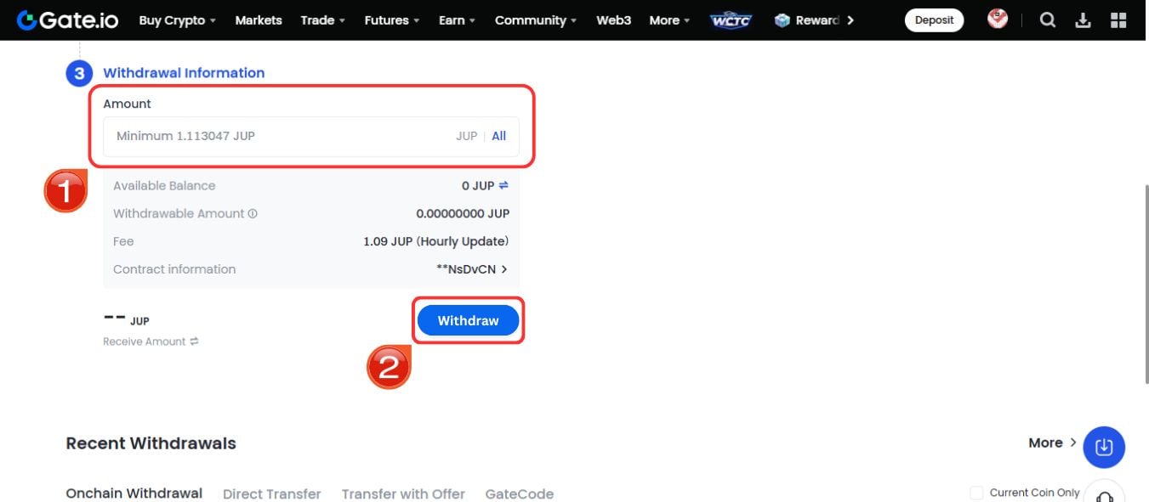
Task: Click the blue Withdraw button
Action: (468, 320)
